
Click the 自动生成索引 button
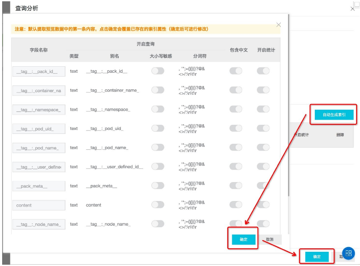334,114
